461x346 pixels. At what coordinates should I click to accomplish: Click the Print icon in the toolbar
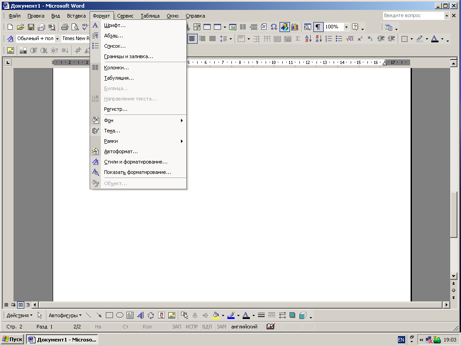64,27
